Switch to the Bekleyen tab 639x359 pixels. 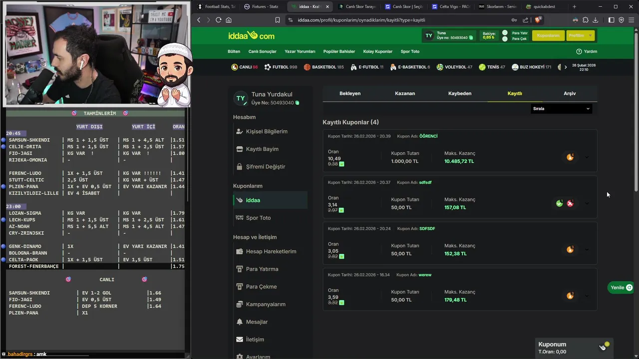click(x=350, y=93)
